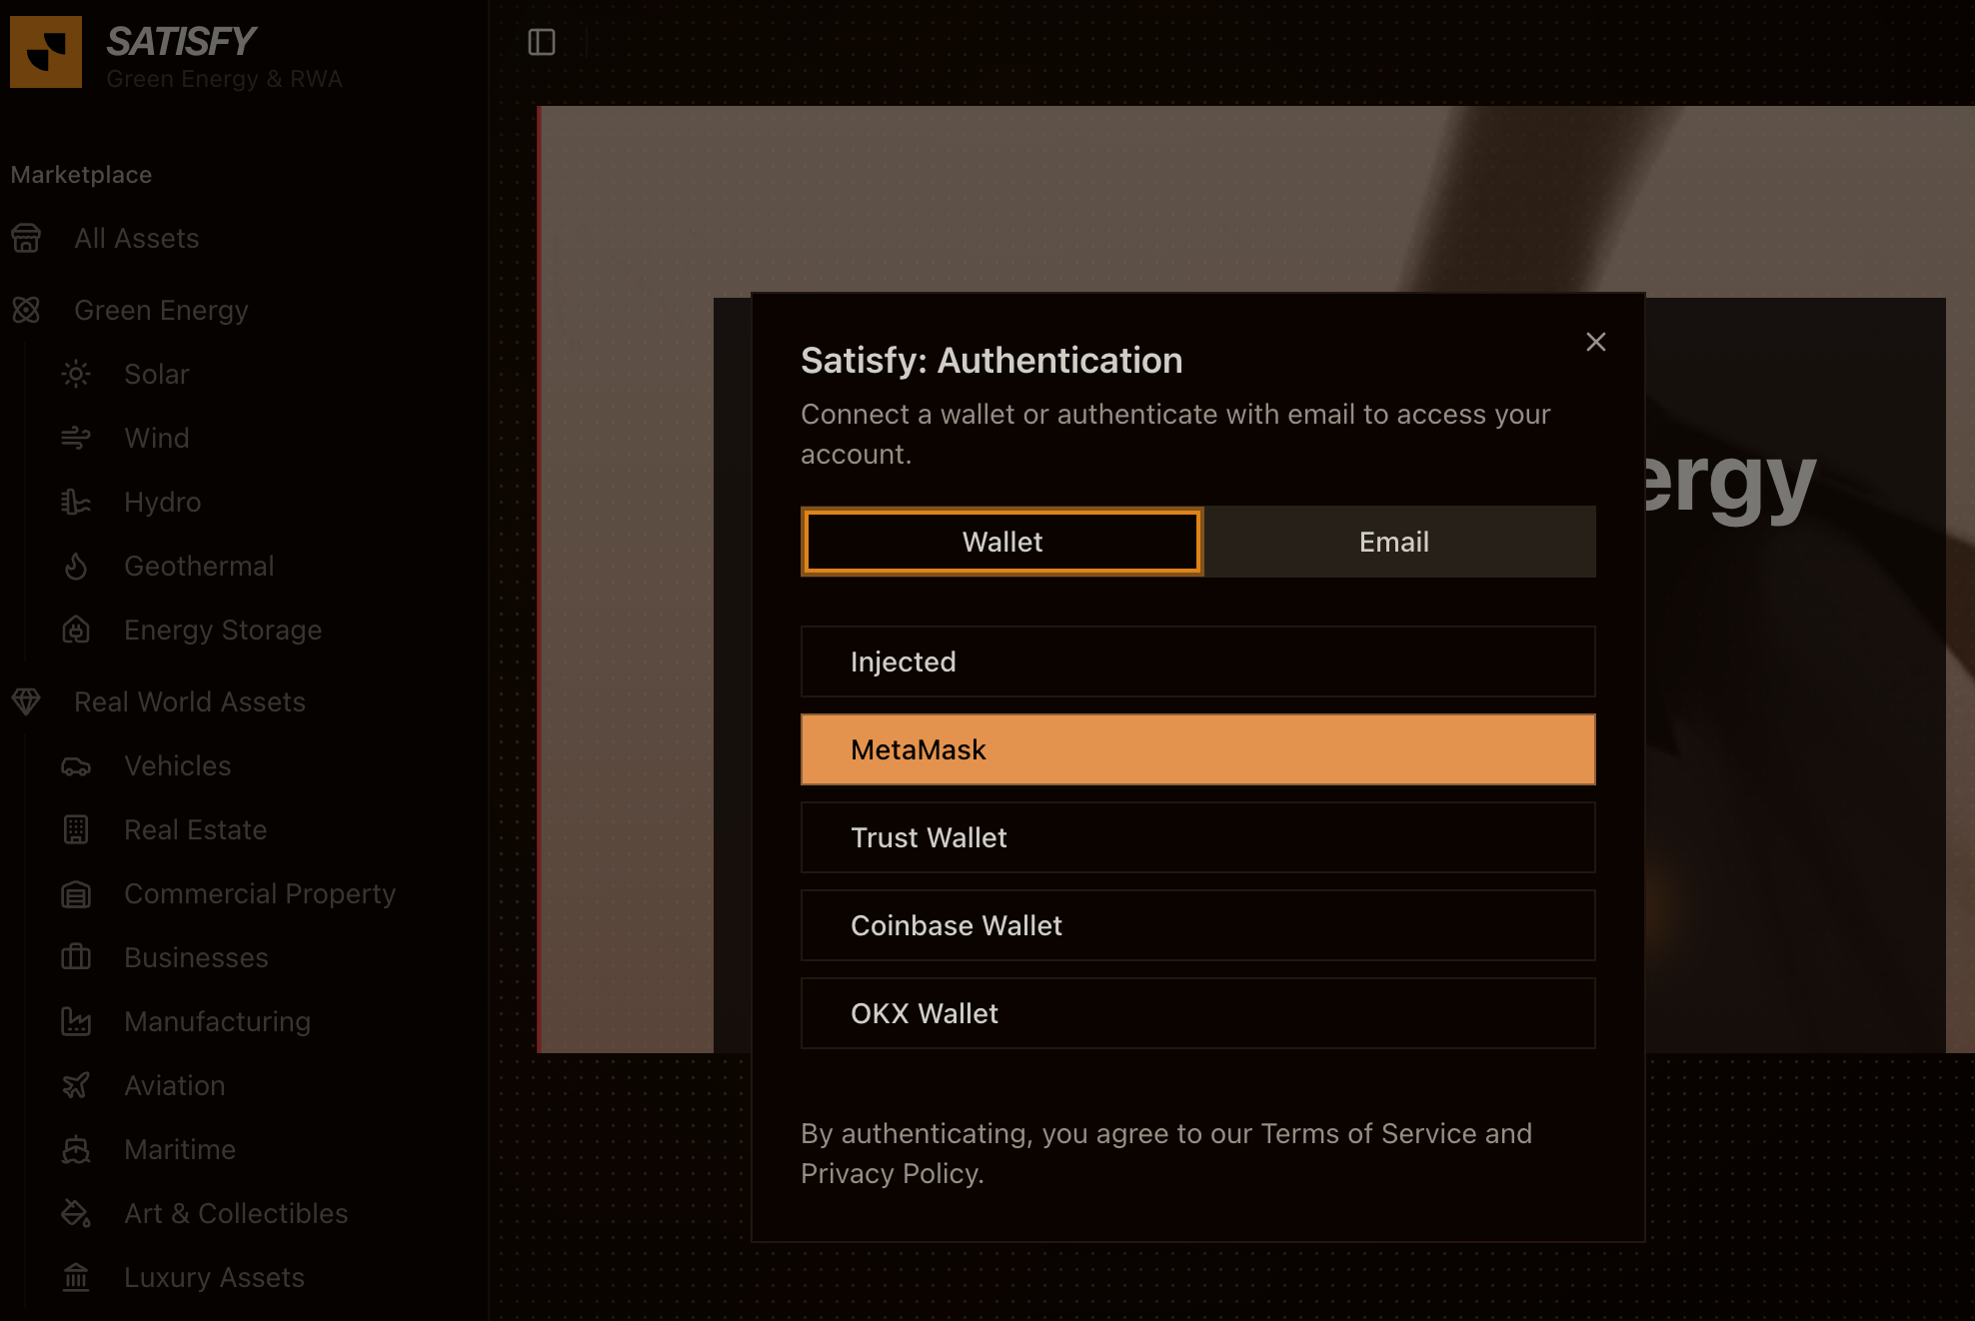The height and width of the screenshot is (1321, 1975).
Task: Select MetaMask wallet option
Action: (x=1197, y=749)
